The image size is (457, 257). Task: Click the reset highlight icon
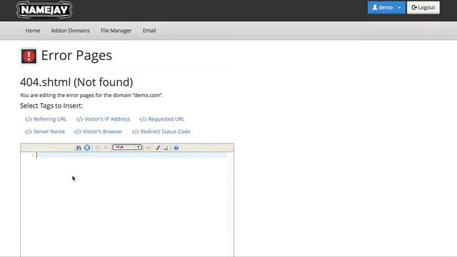point(166,148)
